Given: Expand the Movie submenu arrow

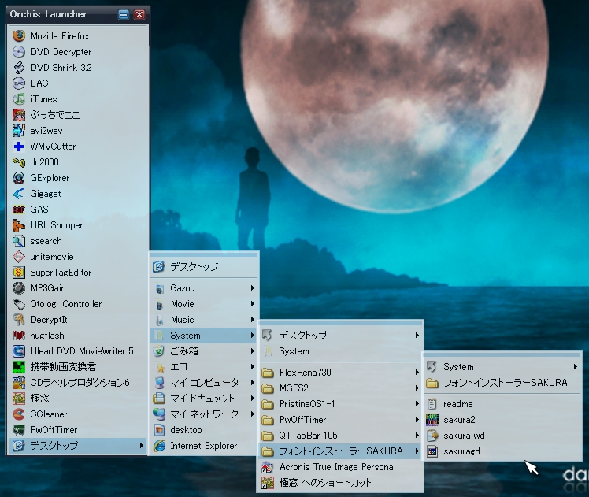Looking at the screenshot, I should pyautogui.click(x=253, y=304).
